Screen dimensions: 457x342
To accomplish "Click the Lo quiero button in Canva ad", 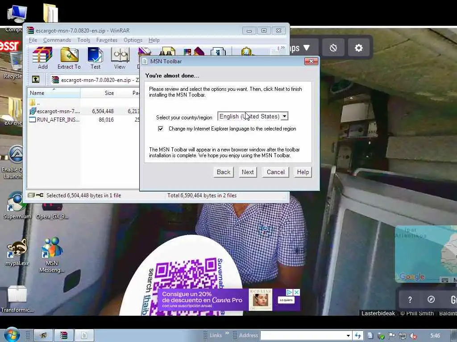I will [286, 300].
